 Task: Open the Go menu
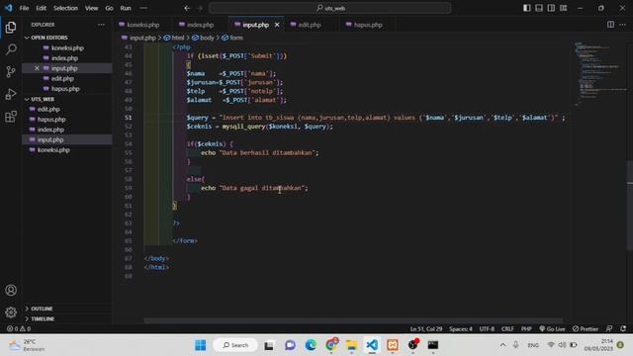tap(109, 8)
